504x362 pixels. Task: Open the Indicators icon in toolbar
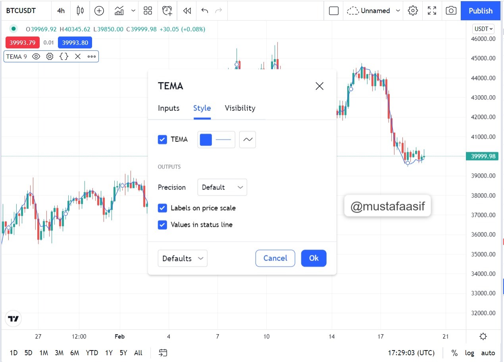pyautogui.click(x=119, y=11)
